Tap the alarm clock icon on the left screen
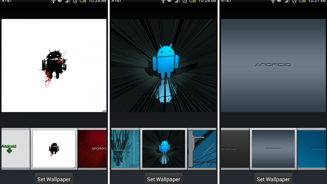Image resolution: width=327 pixels, height=184 pixels. (75, 1)
